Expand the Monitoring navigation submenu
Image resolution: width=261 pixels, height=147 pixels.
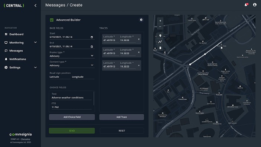[x=35, y=42]
